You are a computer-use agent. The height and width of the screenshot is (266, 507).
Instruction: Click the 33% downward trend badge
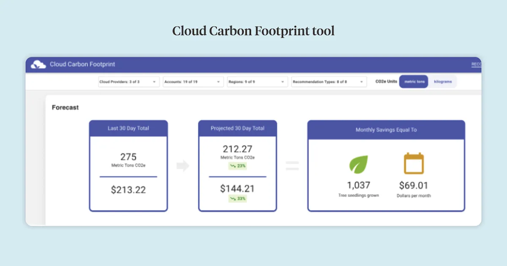(x=237, y=198)
